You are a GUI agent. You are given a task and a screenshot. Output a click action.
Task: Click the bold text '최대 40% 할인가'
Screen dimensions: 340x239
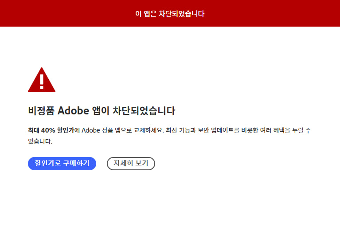tap(51, 130)
